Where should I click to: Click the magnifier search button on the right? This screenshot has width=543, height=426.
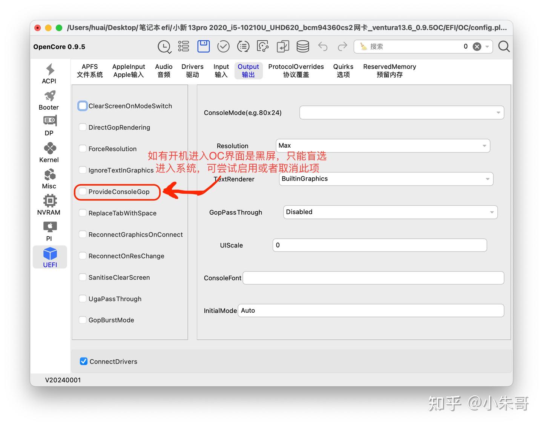point(504,46)
